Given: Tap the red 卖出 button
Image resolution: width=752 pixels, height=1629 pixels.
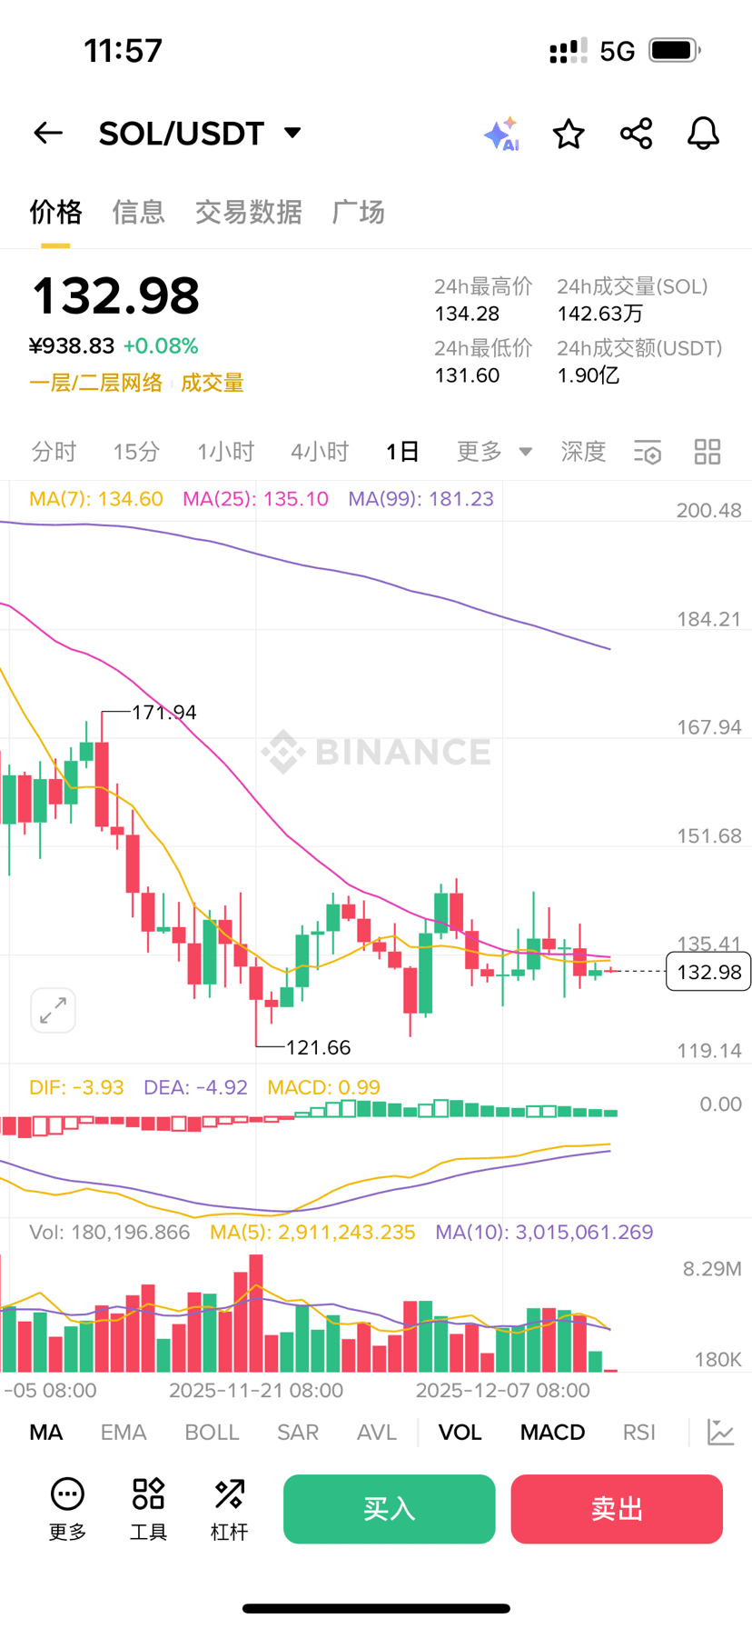Looking at the screenshot, I should tap(617, 1509).
